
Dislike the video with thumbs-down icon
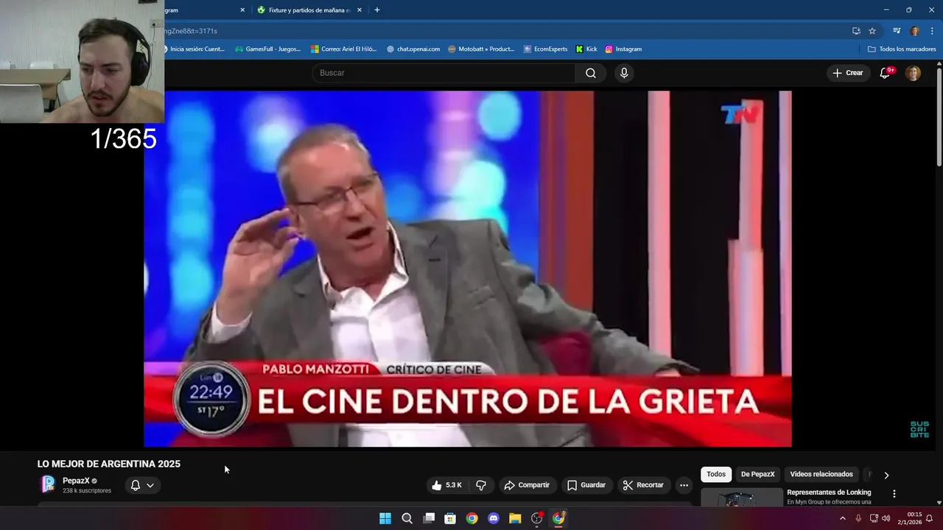(481, 485)
